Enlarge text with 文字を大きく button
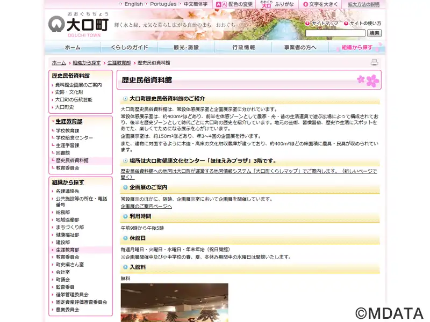Image resolution: width=430 pixels, height=322 pixels. point(320,4)
